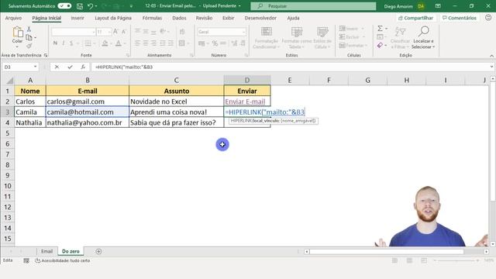Click the eraser clear icon
Image resolution: width=496 pixels, height=279 pixels.
pyautogui.click(x=380, y=46)
